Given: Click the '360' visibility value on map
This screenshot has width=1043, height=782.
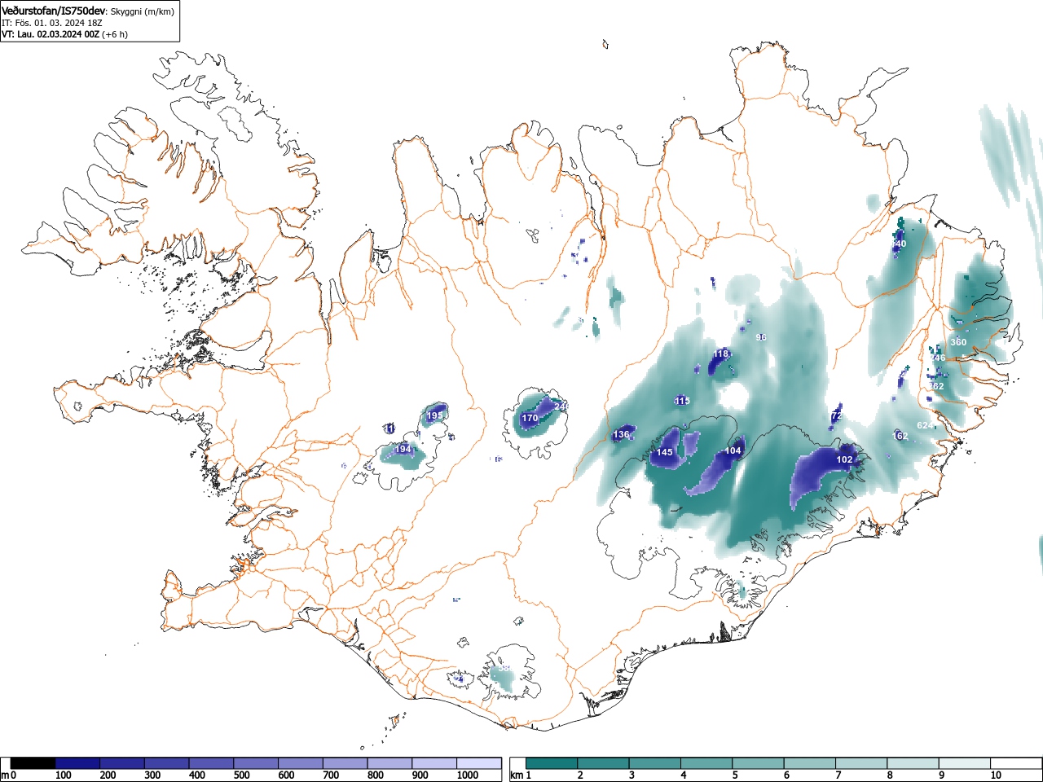Looking at the screenshot, I should tap(958, 342).
